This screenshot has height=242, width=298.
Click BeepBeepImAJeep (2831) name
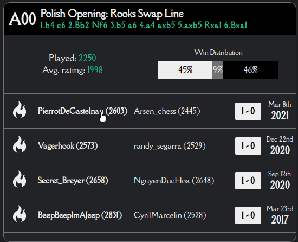tap(80, 215)
